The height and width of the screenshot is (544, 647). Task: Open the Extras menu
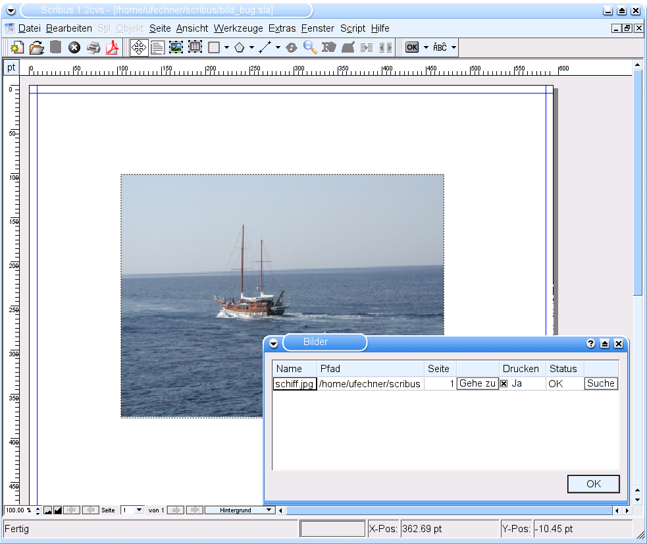coord(282,28)
